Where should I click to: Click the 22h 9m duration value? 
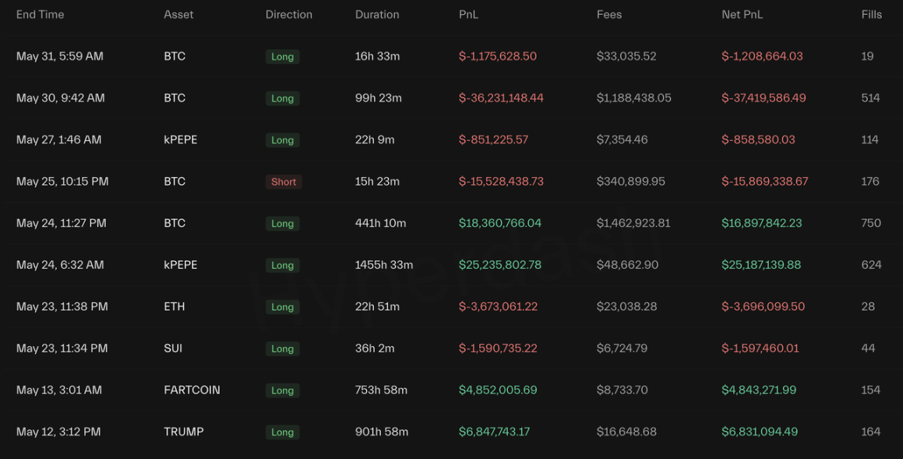375,139
